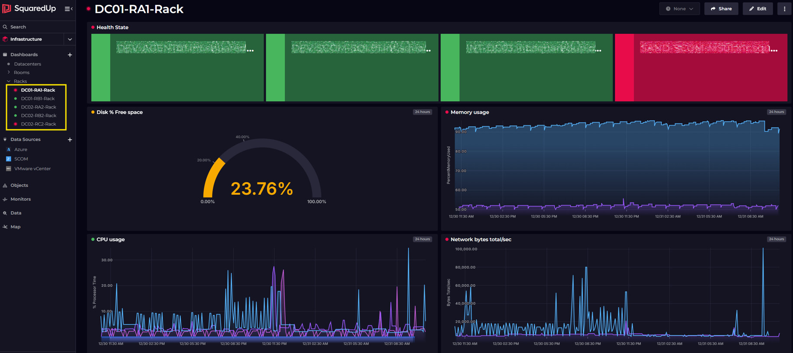Click the Share button

[x=721, y=9]
